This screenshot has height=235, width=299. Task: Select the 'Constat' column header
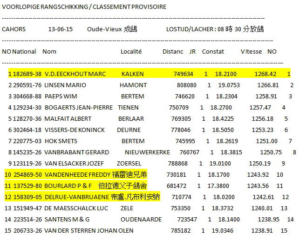(x=213, y=51)
